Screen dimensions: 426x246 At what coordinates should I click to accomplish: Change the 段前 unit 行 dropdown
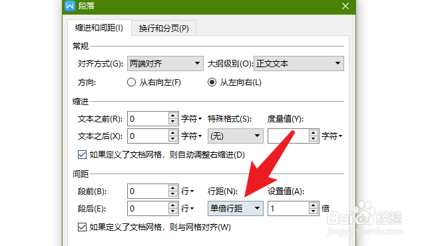(188, 191)
